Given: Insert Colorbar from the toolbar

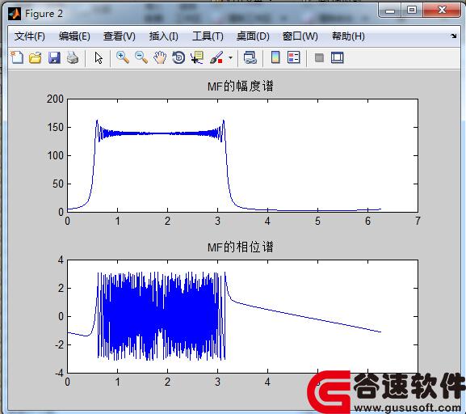Looking at the screenshot, I should 275,57.
